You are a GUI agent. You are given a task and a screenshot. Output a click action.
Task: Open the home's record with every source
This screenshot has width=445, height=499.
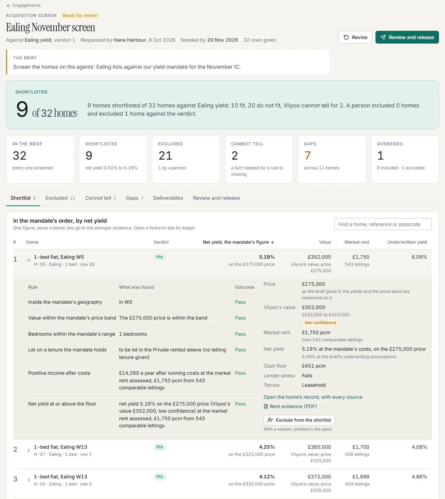click(x=313, y=397)
